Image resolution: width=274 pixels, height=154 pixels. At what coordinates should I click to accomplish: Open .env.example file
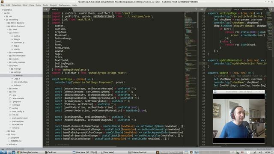click(18, 98)
